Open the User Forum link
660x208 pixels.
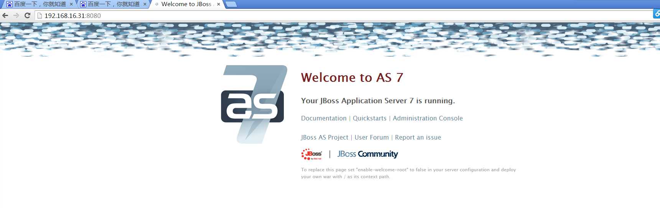click(x=372, y=137)
